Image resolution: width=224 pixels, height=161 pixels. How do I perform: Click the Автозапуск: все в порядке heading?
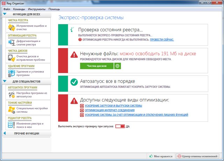coord(107,81)
